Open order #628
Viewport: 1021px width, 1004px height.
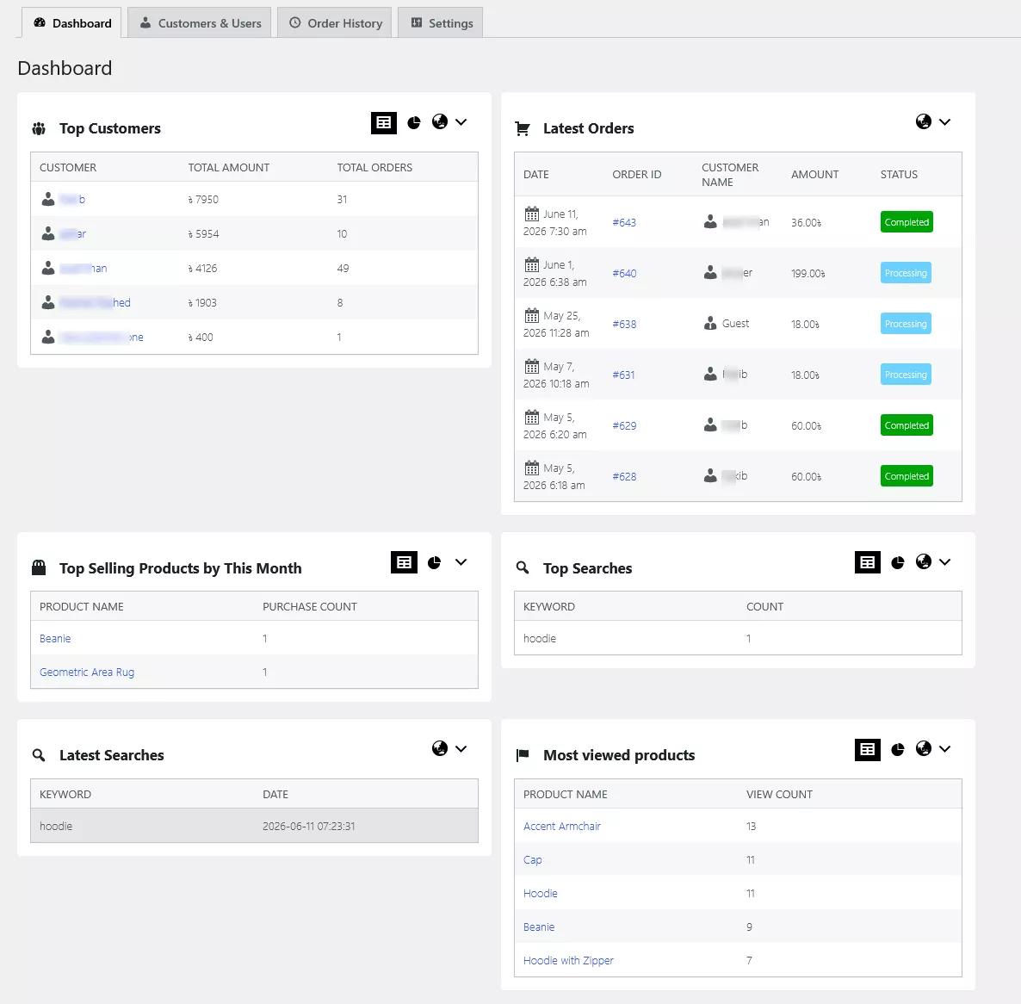(x=624, y=477)
